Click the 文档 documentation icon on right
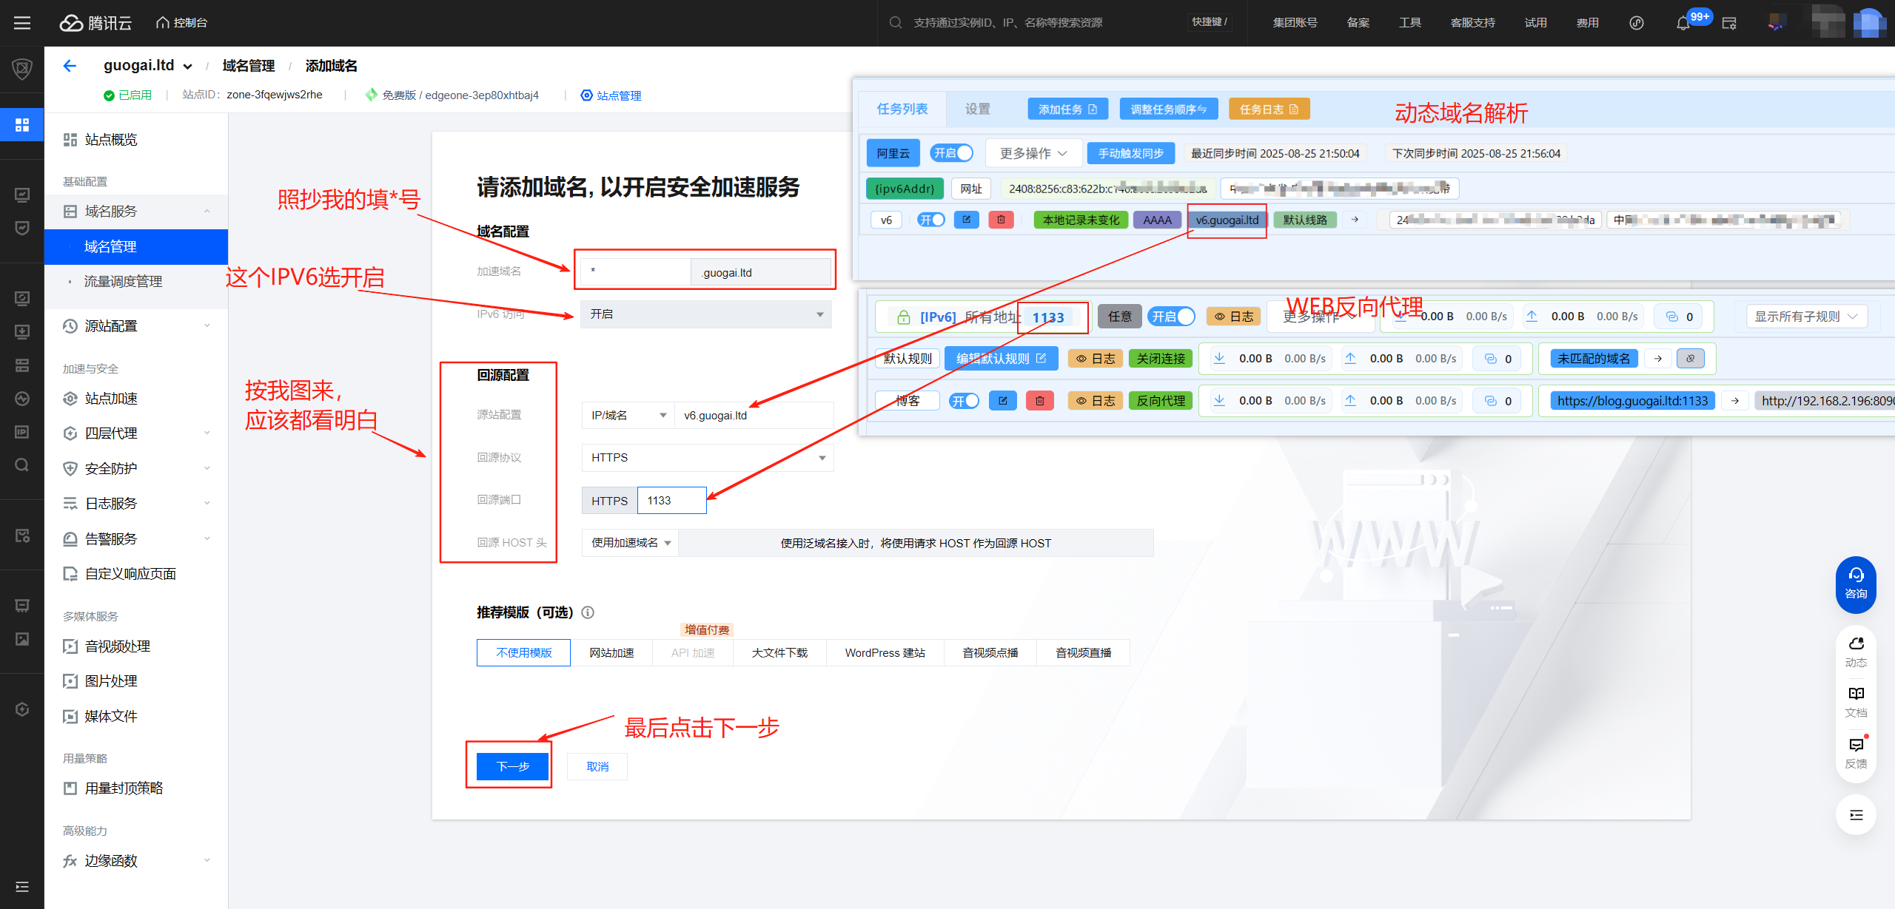Screen dimensions: 1895x909 tap(1856, 700)
